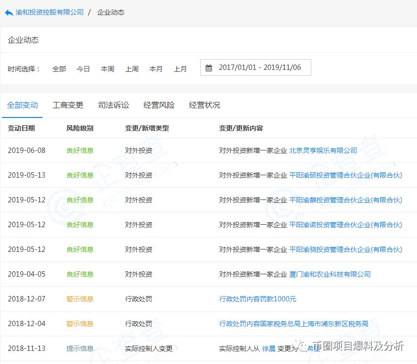
Task: Open 行政处罚内容罚款1000元 link
Action: pos(257,299)
